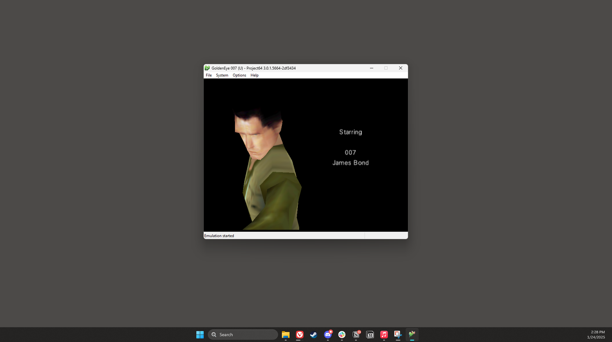The width and height of the screenshot is (612, 342).
Task: Open Steam from the taskbar
Action: pyautogui.click(x=314, y=335)
